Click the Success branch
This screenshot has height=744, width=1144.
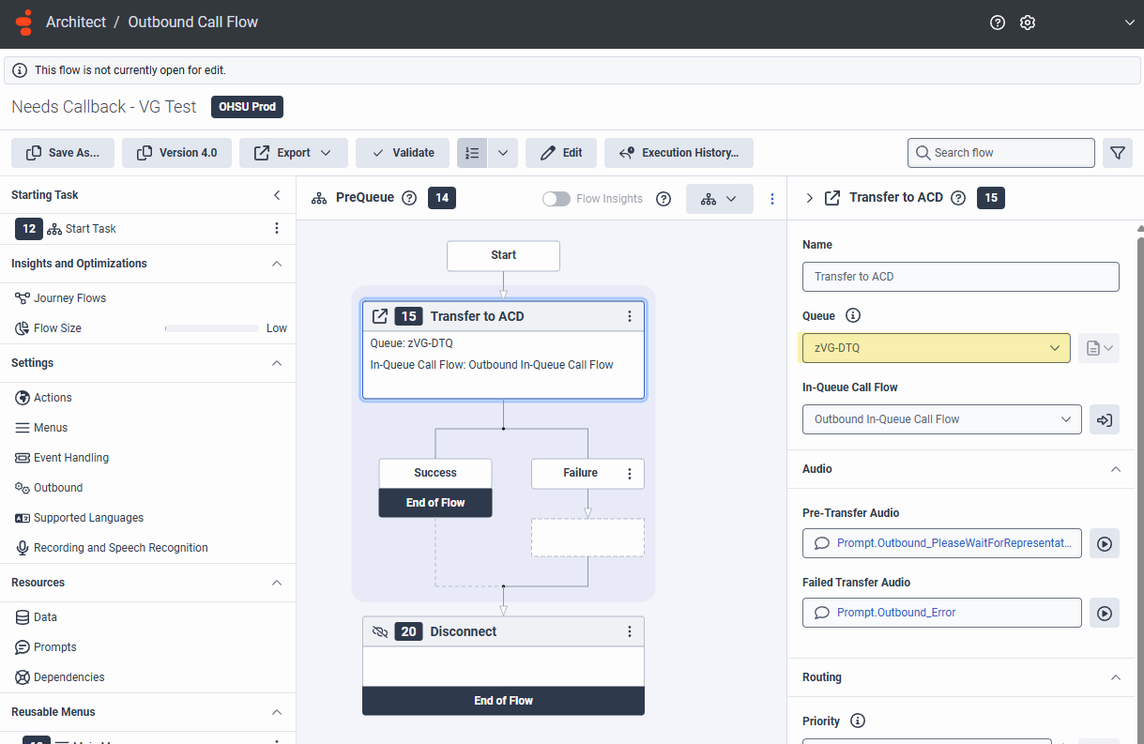tap(435, 473)
